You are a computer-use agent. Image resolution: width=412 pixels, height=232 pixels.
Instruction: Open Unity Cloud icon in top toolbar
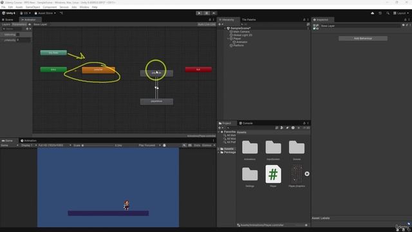[x=372, y=13]
